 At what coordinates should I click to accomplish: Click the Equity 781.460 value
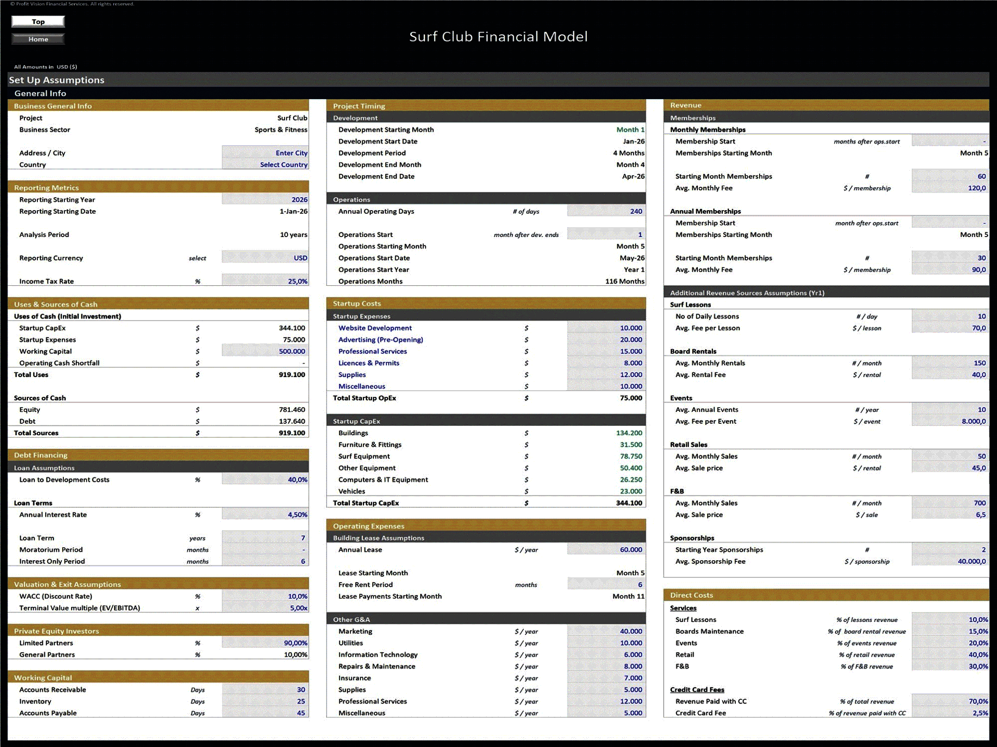pyautogui.click(x=292, y=409)
